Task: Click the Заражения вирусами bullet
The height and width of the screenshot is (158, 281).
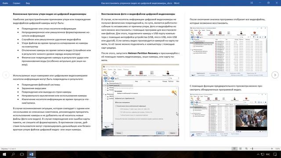Action: click(34, 88)
